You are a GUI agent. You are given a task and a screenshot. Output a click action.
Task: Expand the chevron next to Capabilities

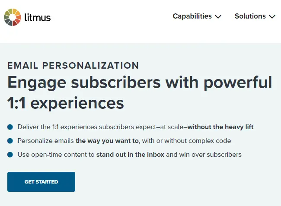[x=218, y=17]
